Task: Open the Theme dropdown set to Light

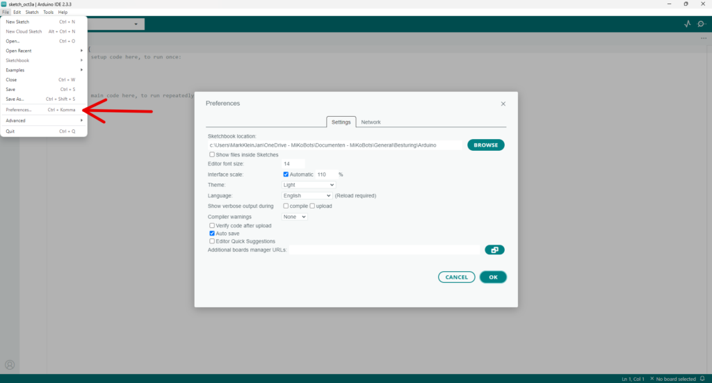Action: click(x=308, y=185)
